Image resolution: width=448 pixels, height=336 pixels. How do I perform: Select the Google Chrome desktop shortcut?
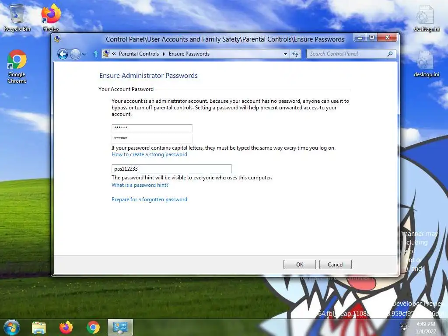tap(17, 66)
